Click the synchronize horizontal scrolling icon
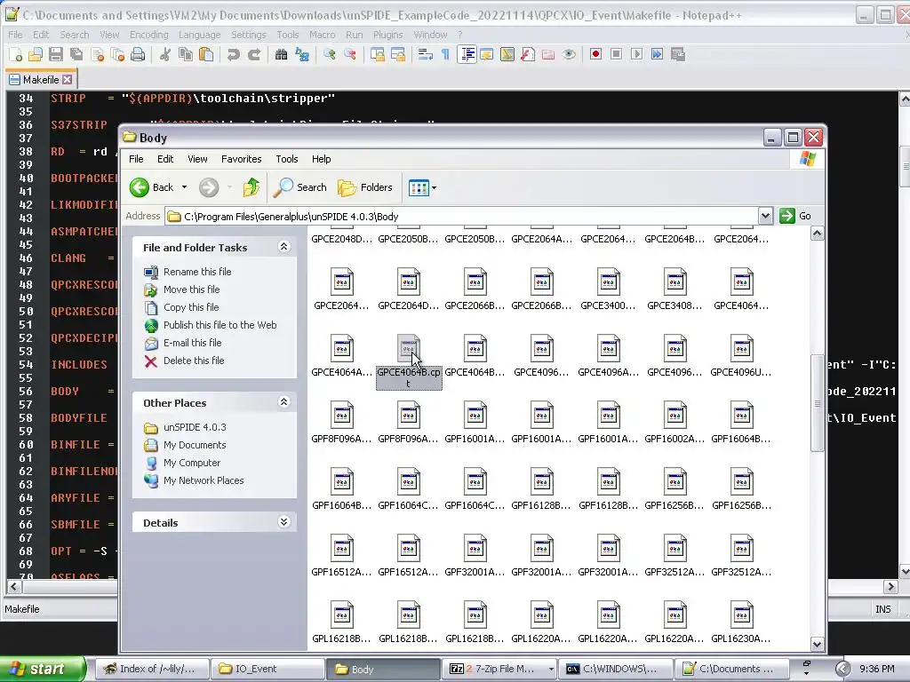Viewport: 910px width, 682px height. (398, 54)
